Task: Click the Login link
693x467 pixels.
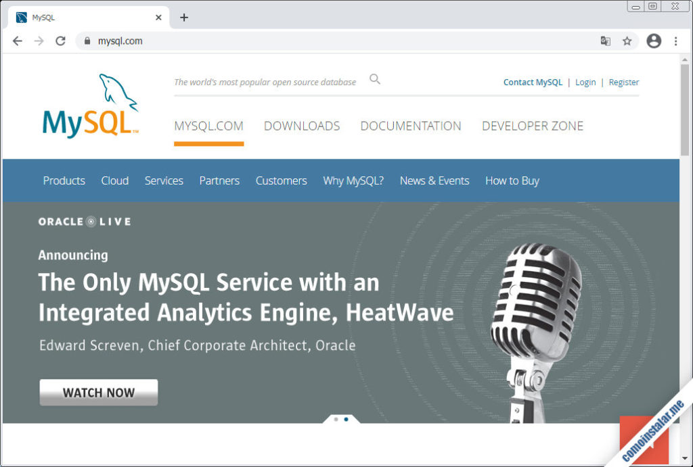Action: point(585,82)
